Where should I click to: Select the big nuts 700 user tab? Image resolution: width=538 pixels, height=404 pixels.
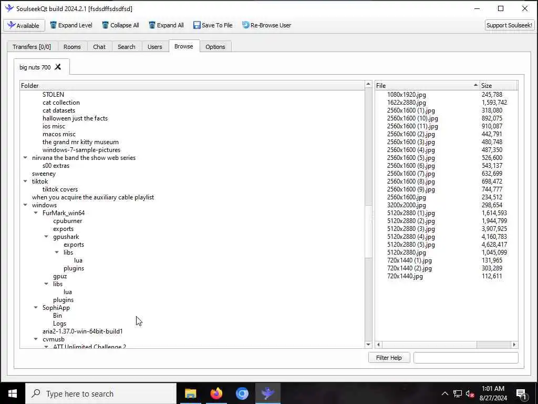pyautogui.click(x=35, y=67)
